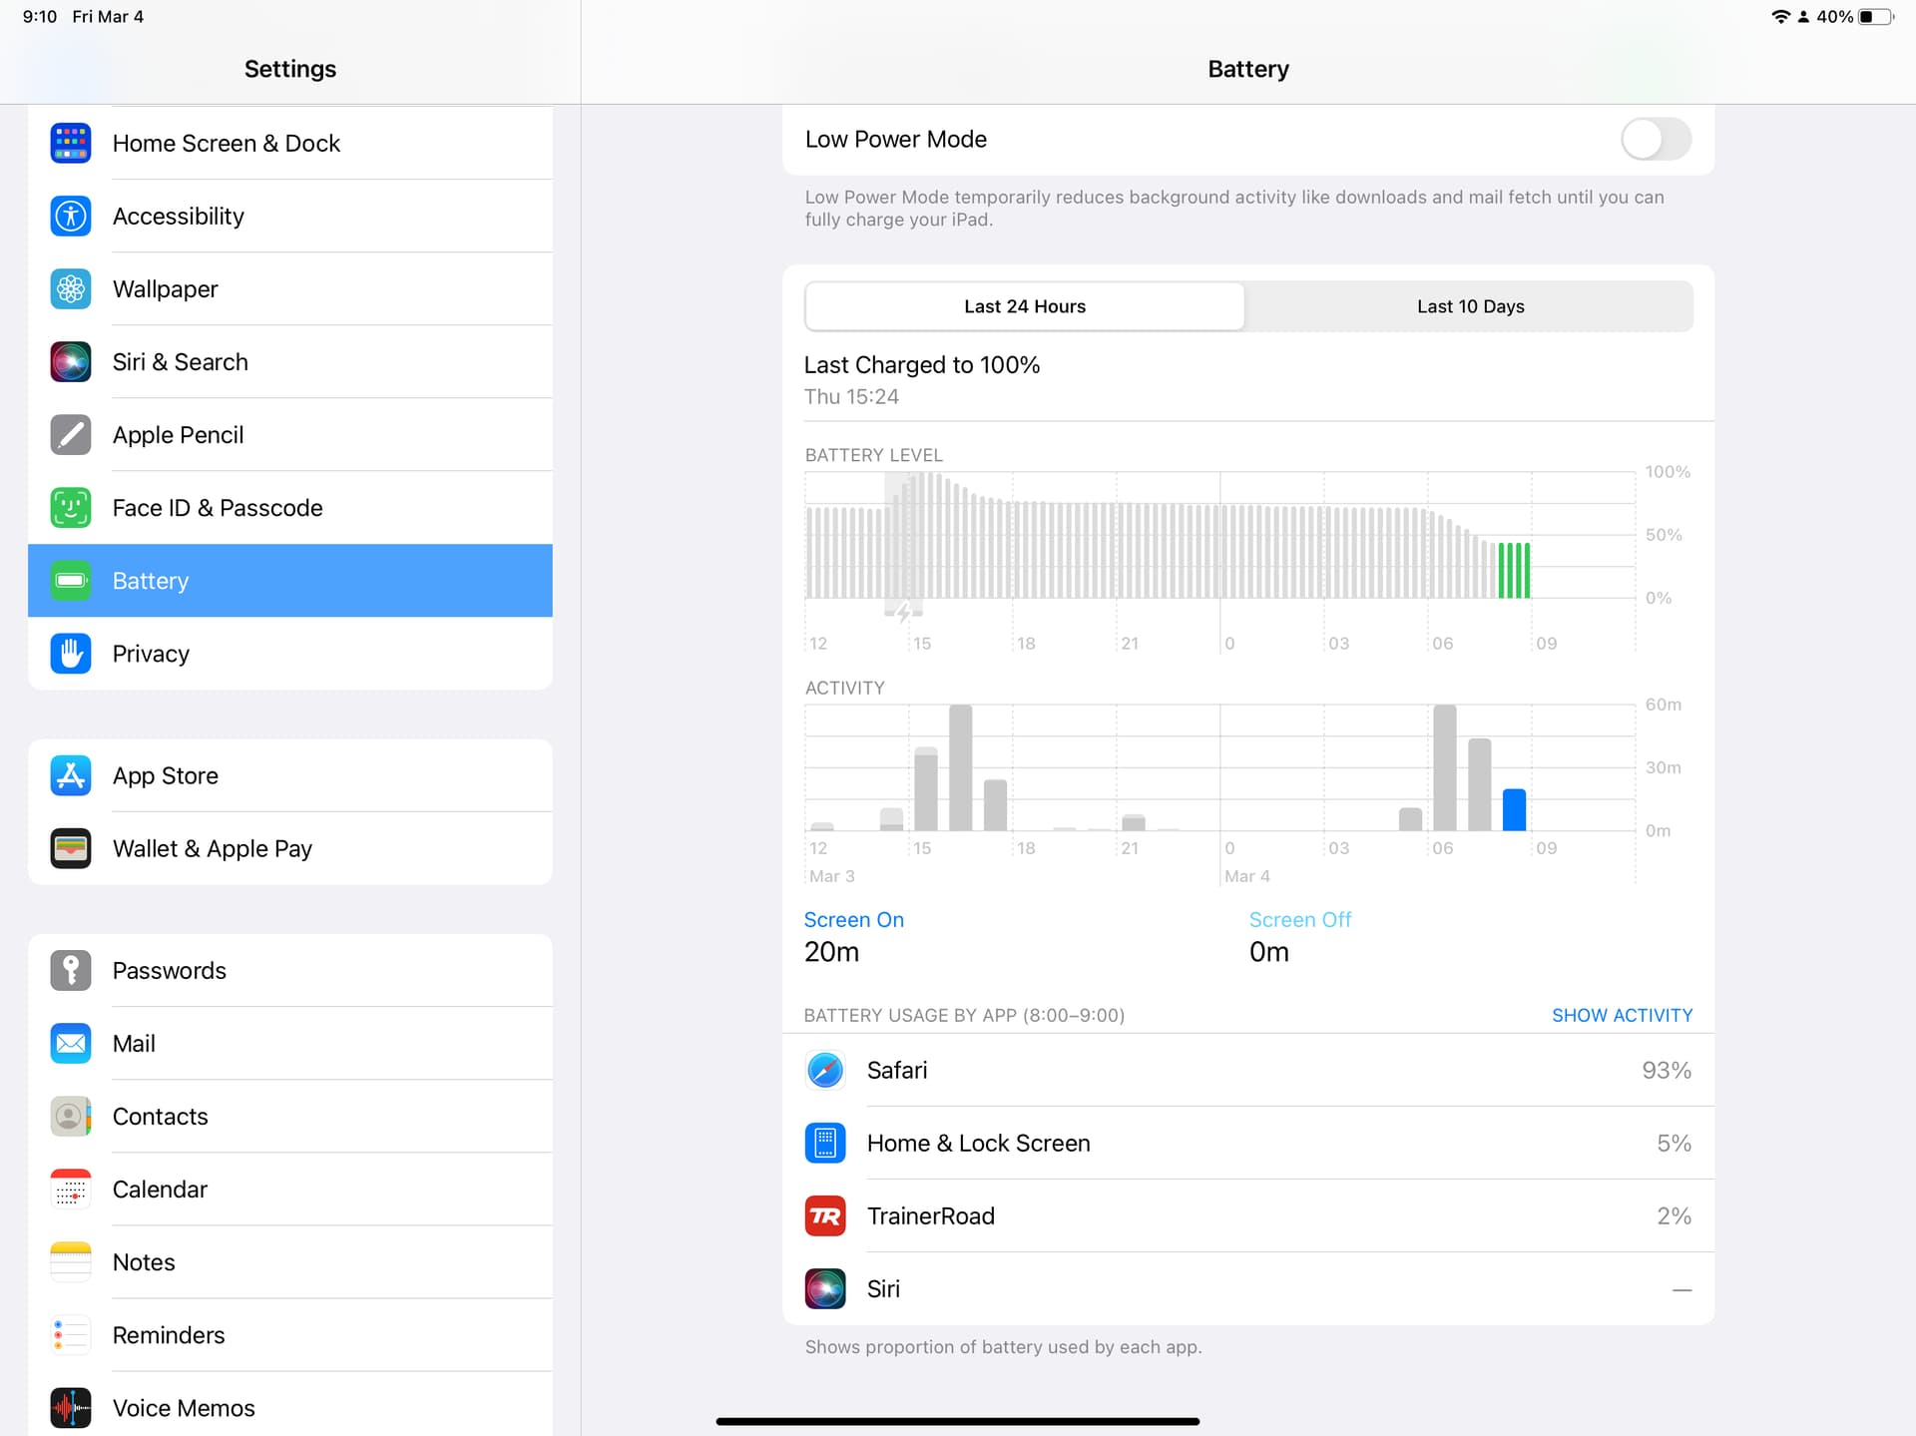Switch to the Last 10 Days tab
This screenshot has height=1436, width=1916.
[1470, 306]
